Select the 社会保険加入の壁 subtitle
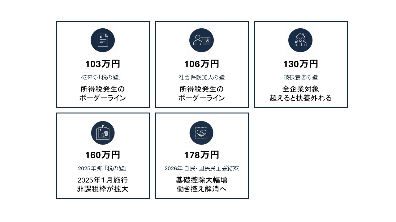 click(202, 77)
